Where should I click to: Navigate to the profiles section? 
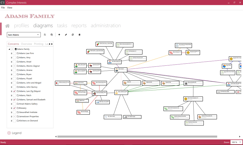pos(22,26)
